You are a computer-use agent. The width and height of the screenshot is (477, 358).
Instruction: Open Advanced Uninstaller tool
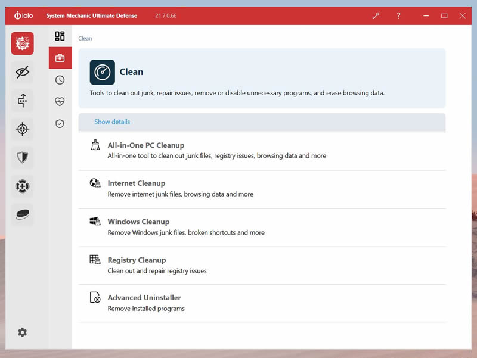pyautogui.click(x=262, y=303)
